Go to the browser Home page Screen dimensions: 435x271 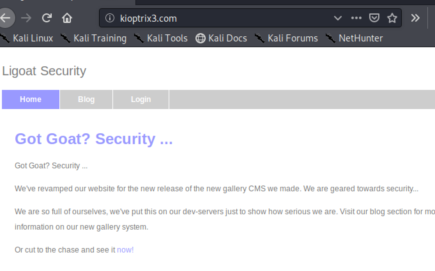click(67, 18)
